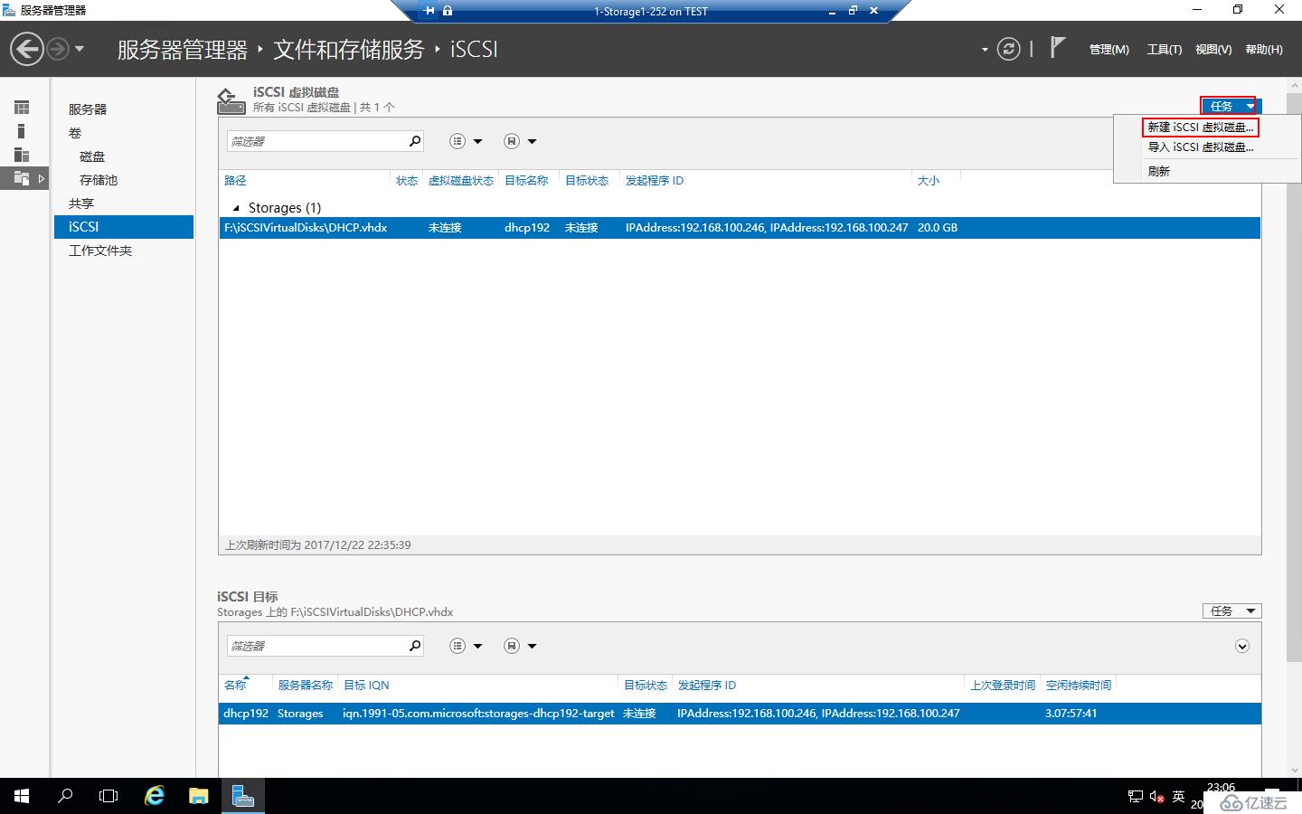Screen dimensions: 1302x814
Task: Select 卷 in the navigation pane
Action: point(75,133)
